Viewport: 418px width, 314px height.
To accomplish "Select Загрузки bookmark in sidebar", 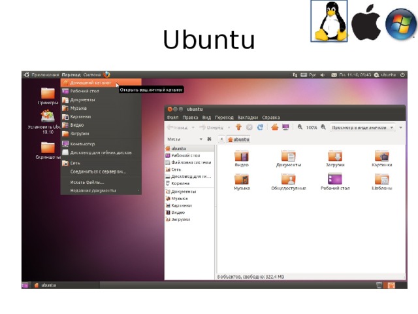I will tap(189, 220).
